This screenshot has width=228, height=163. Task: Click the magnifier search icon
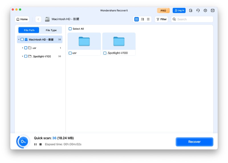174,19
